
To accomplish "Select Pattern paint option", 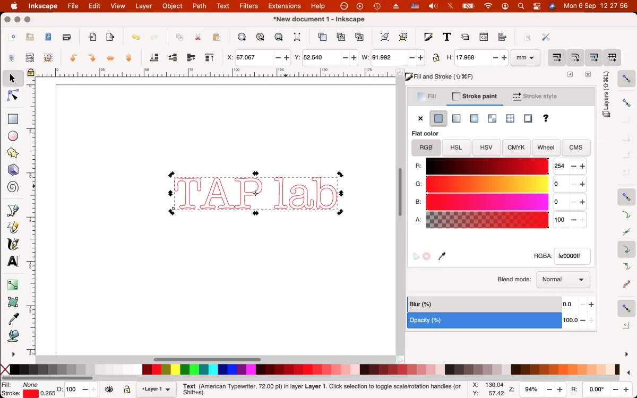I will [x=510, y=119].
